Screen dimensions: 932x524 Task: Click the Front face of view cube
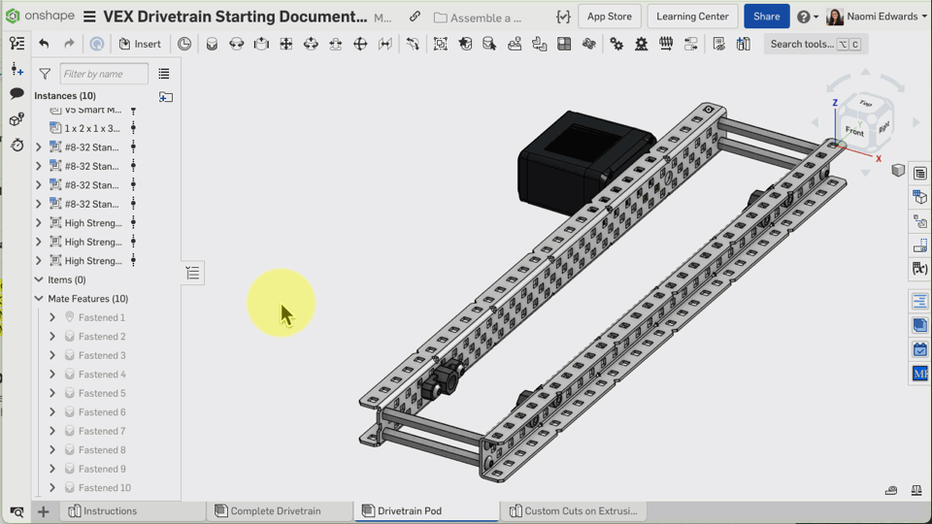[854, 130]
